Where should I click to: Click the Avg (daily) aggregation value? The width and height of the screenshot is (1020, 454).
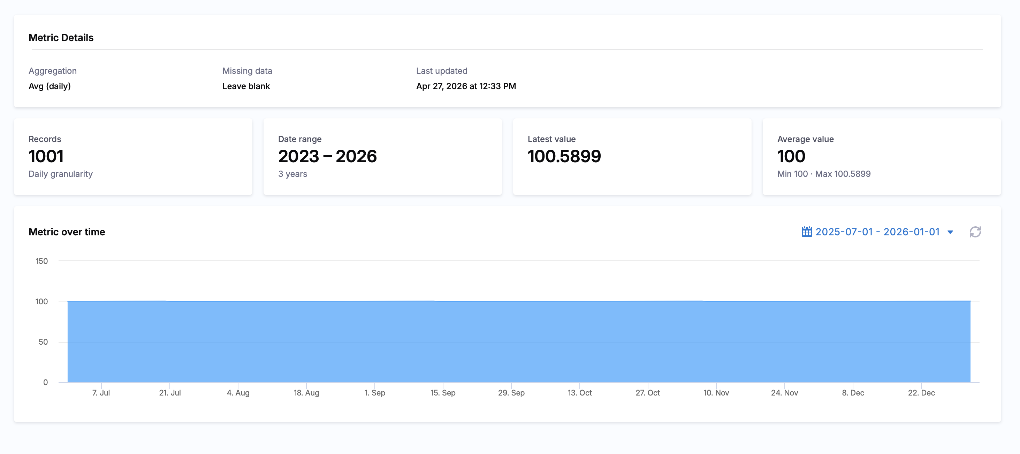coord(50,86)
